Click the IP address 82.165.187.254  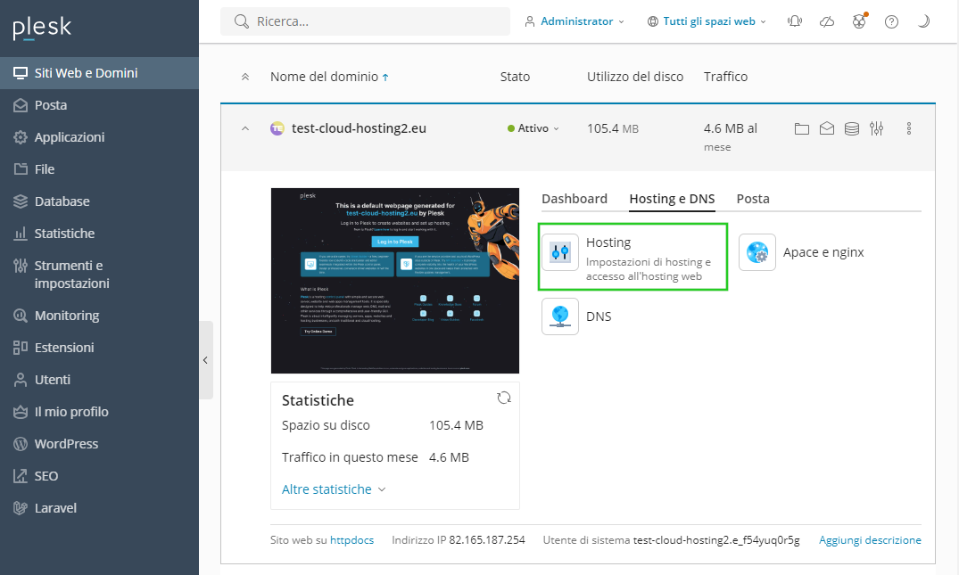tap(487, 540)
